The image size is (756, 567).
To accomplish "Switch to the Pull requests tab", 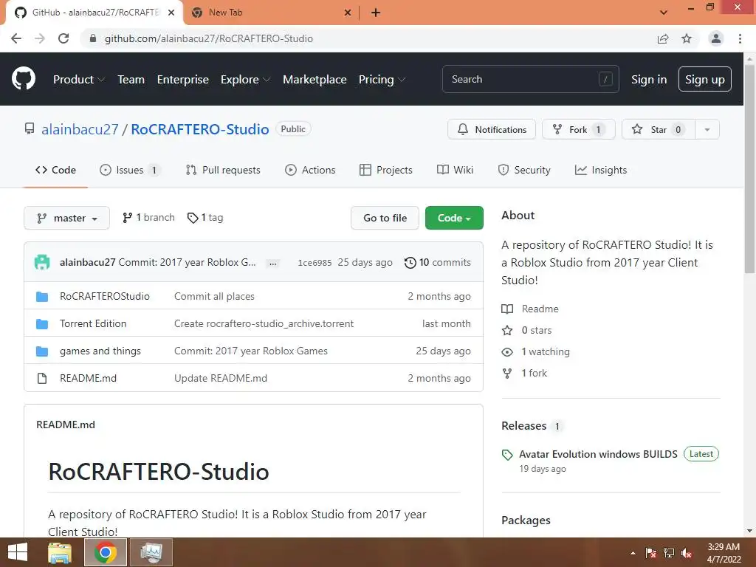I will point(223,170).
